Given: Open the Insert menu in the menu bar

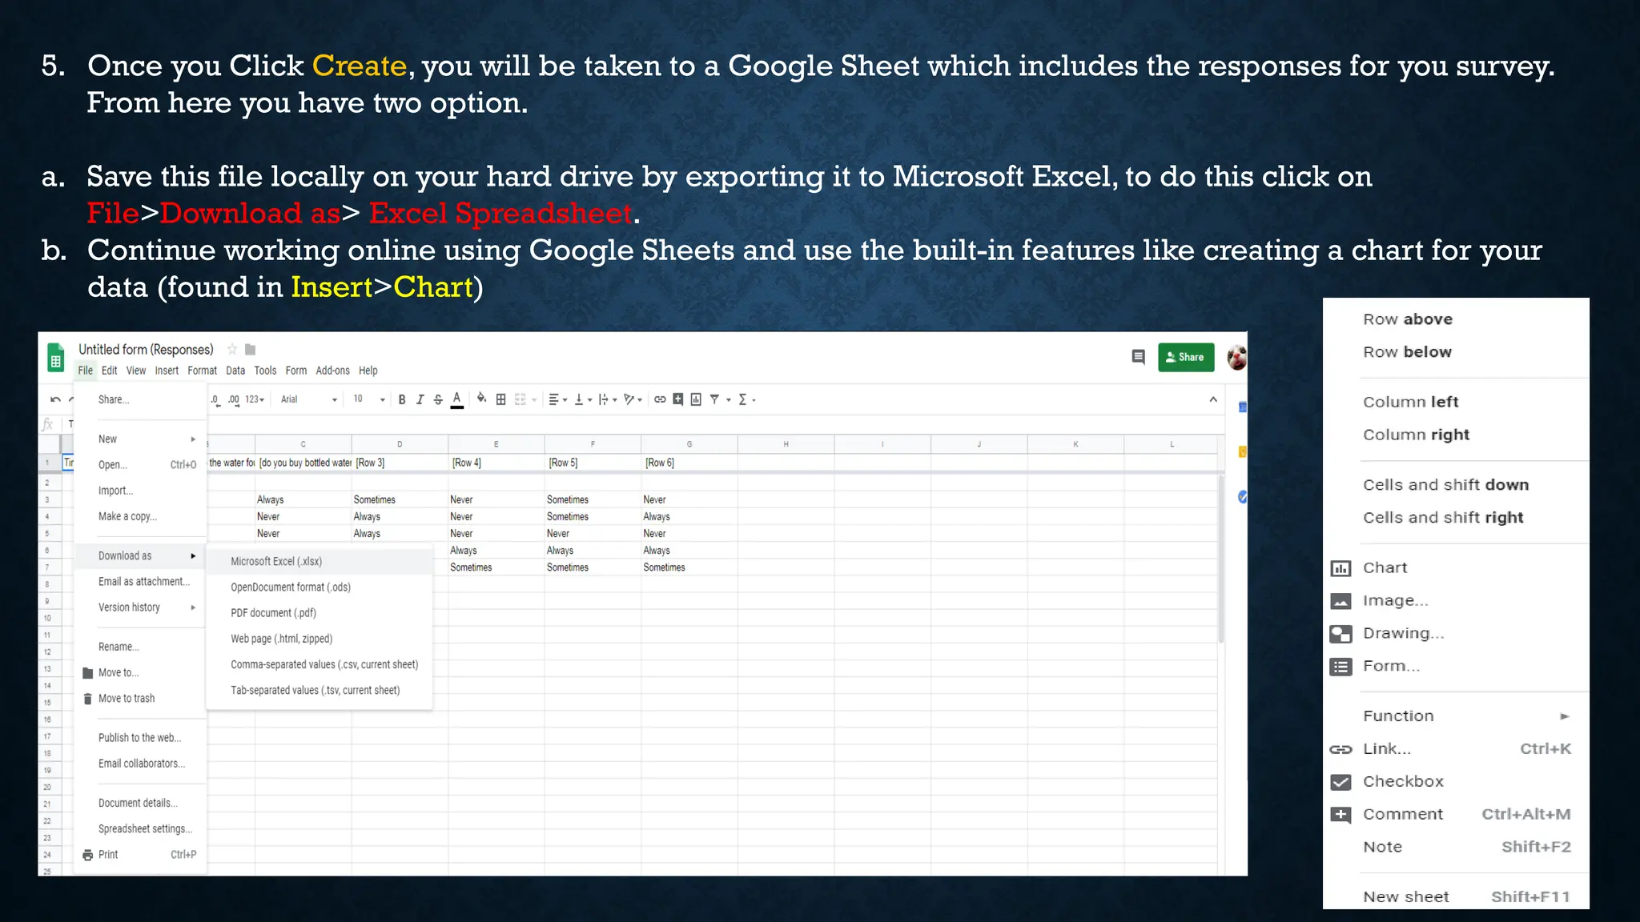Looking at the screenshot, I should pos(167,371).
